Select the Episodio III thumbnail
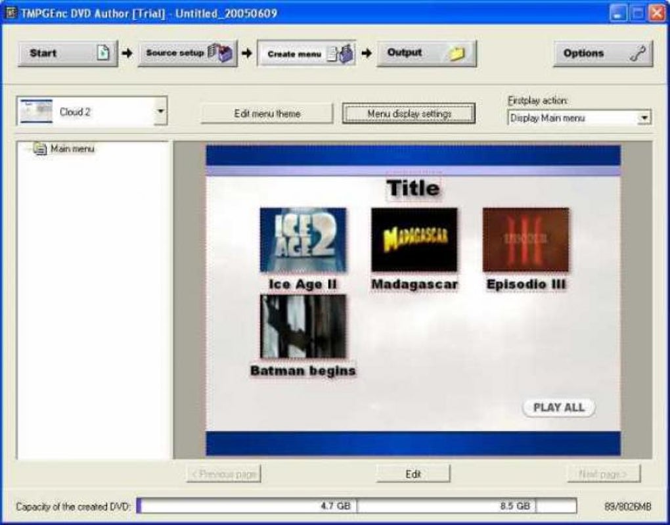Viewport: 670px width, 525px height. pyautogui.click(x=525, y=239)
